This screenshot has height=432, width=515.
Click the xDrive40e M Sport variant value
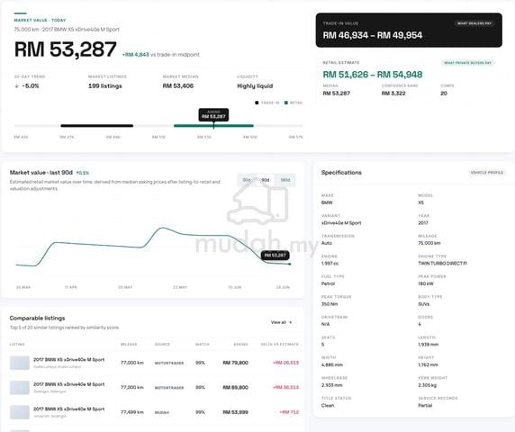(x=341, y=223)
